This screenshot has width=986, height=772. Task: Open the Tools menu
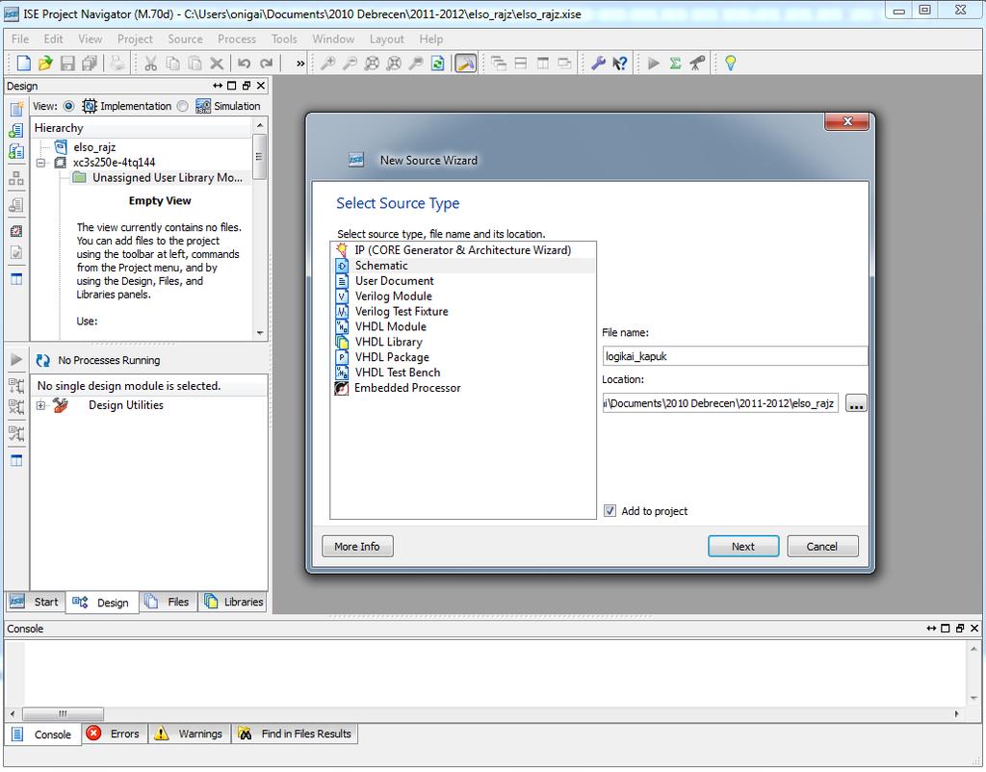click(x=284, y=39)
